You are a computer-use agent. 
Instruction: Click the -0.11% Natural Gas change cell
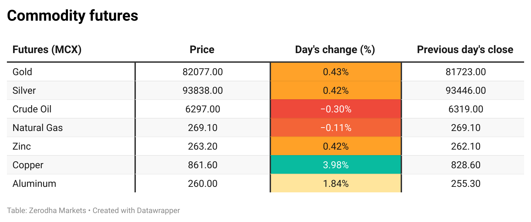coord(336,128)
